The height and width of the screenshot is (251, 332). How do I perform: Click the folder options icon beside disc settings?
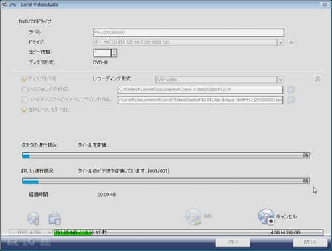pos(54,218)
